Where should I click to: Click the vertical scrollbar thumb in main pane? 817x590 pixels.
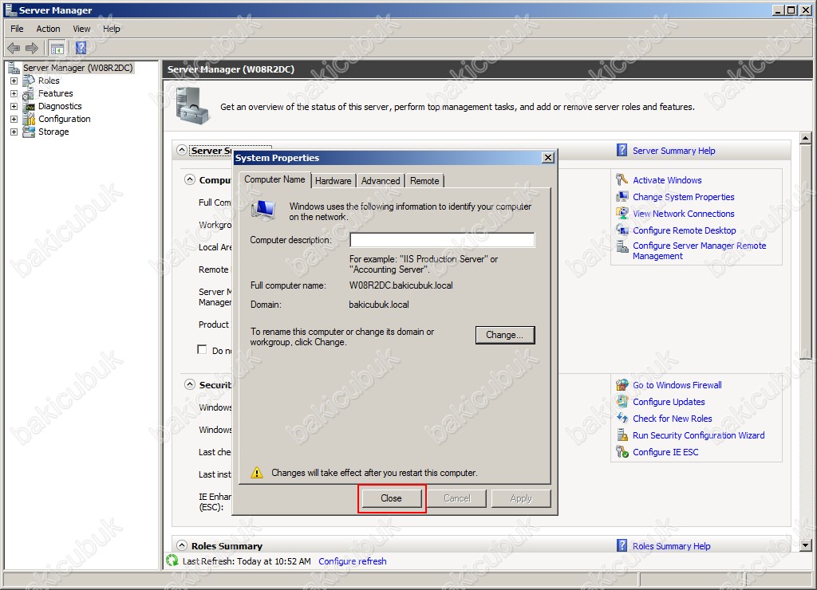(806, 252)
